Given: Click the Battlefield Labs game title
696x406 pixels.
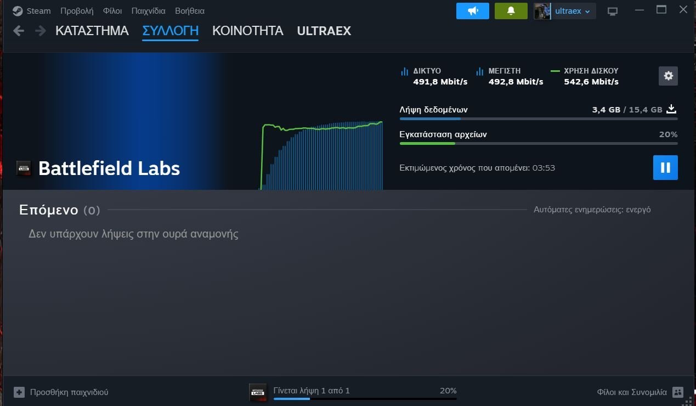Looking at the screenshot, I should [109, 168].
